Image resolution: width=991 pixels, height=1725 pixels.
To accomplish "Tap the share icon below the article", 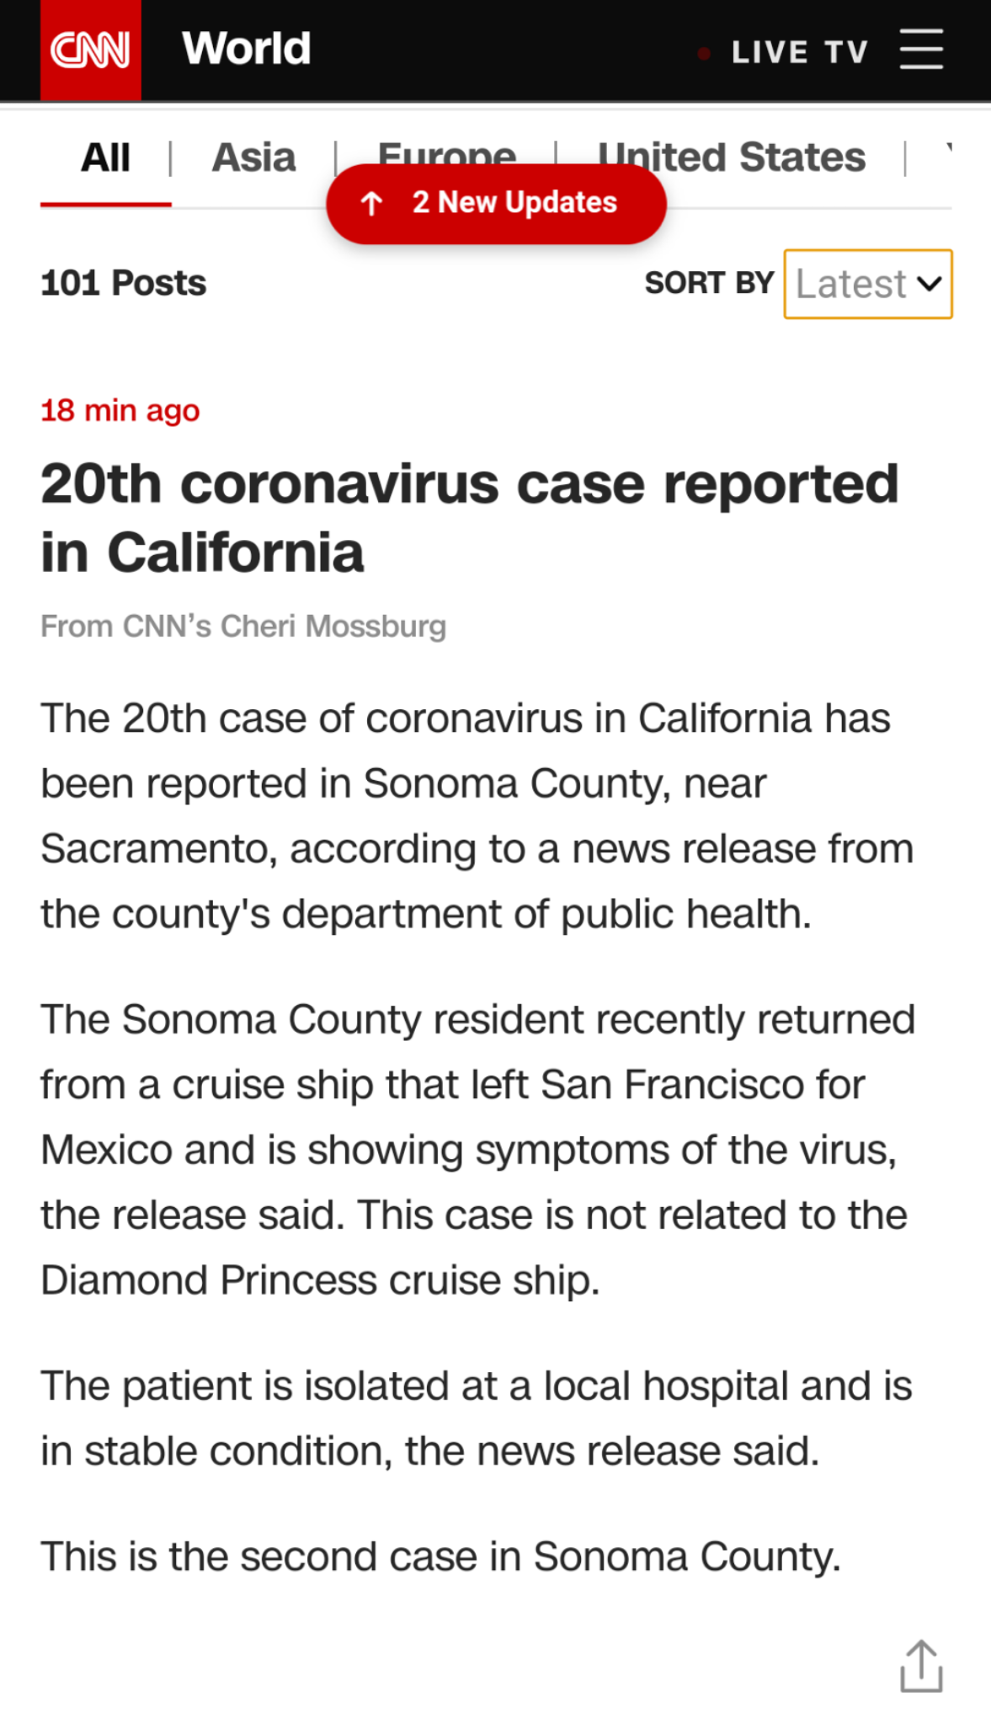I will pos(921,1665).
